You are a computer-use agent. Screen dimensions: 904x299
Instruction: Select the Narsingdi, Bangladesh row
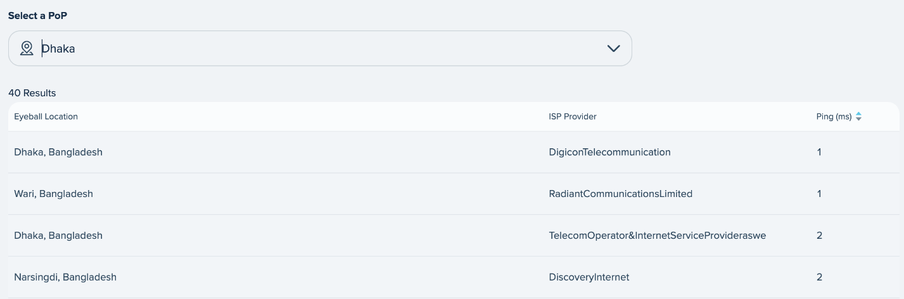[454, 277]
